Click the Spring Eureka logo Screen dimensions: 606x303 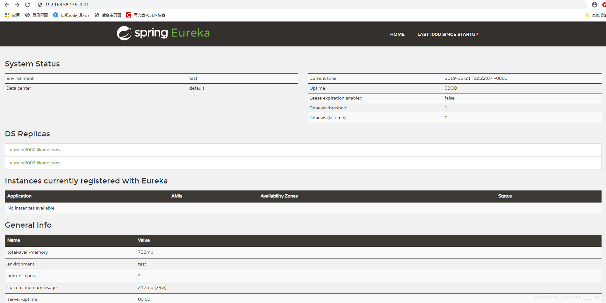tap(163, 33)
